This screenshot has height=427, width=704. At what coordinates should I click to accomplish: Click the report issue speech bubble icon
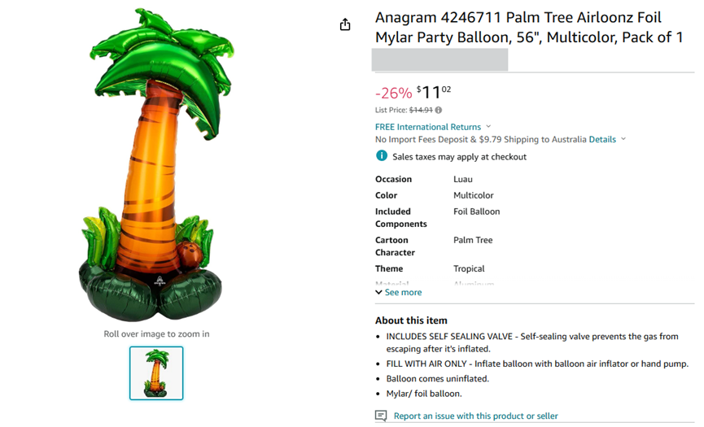[381, 416]
